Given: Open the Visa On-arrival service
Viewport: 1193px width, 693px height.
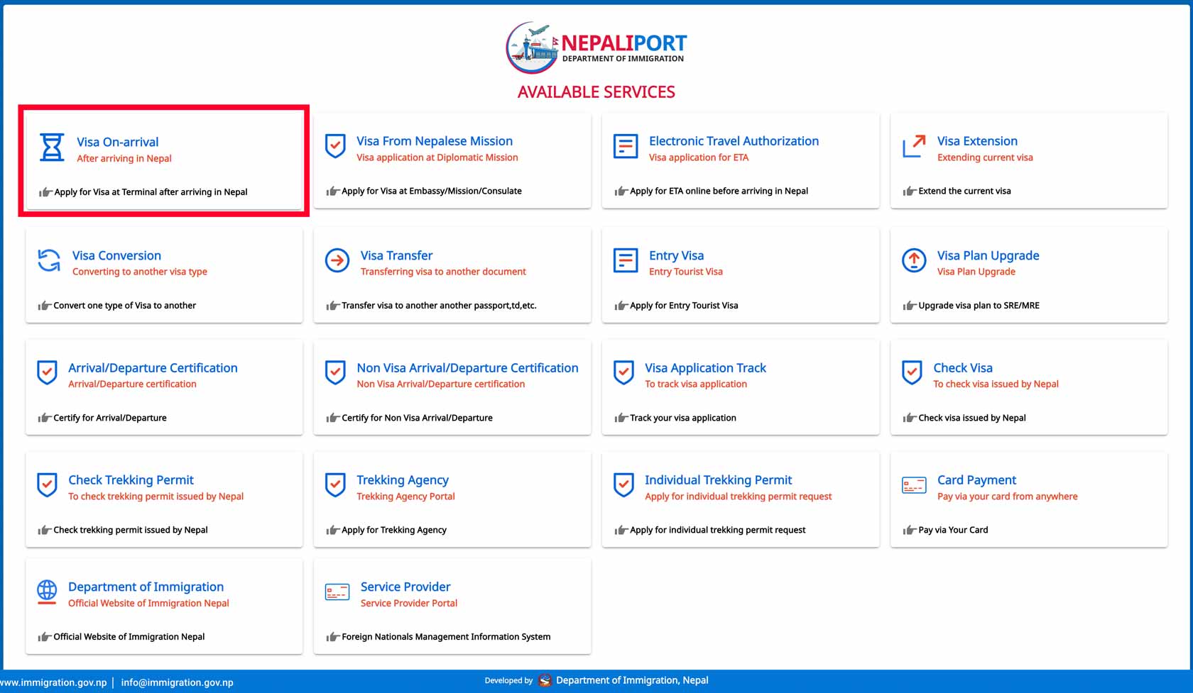Looking at the screenshot, I should pos(118,142).
